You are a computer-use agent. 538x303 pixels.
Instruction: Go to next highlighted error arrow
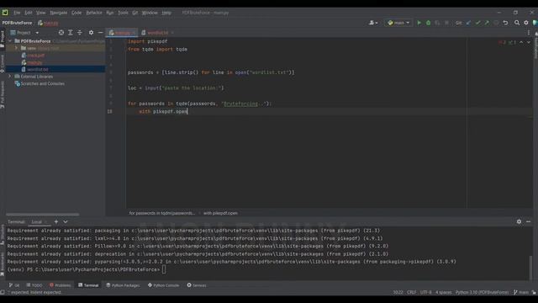coord(529,42)
